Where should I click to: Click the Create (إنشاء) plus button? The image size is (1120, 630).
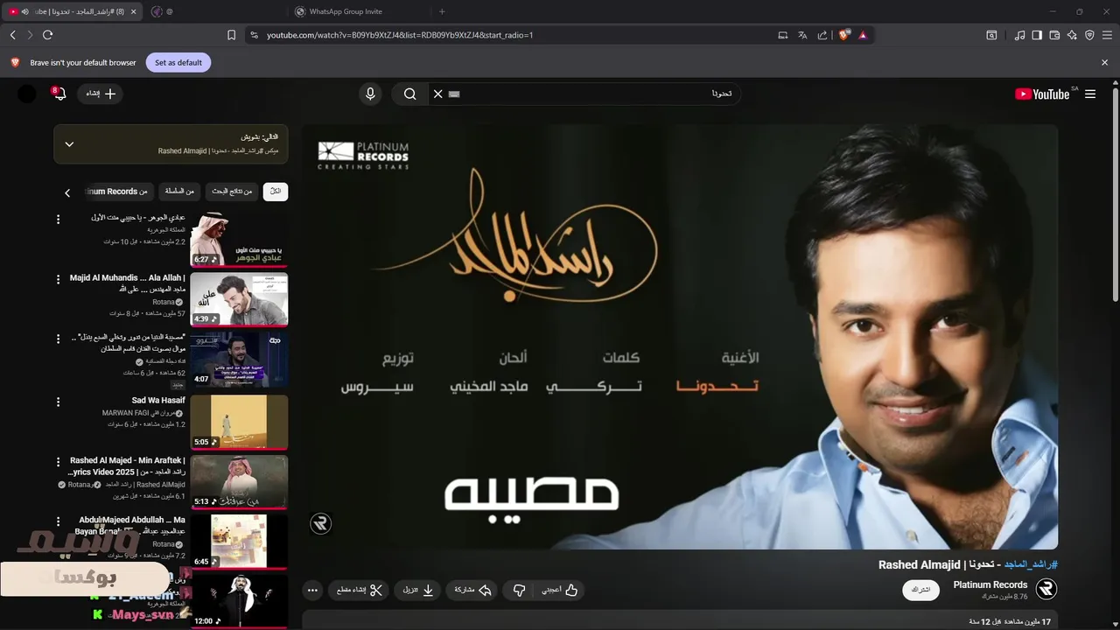click(100, 94)
